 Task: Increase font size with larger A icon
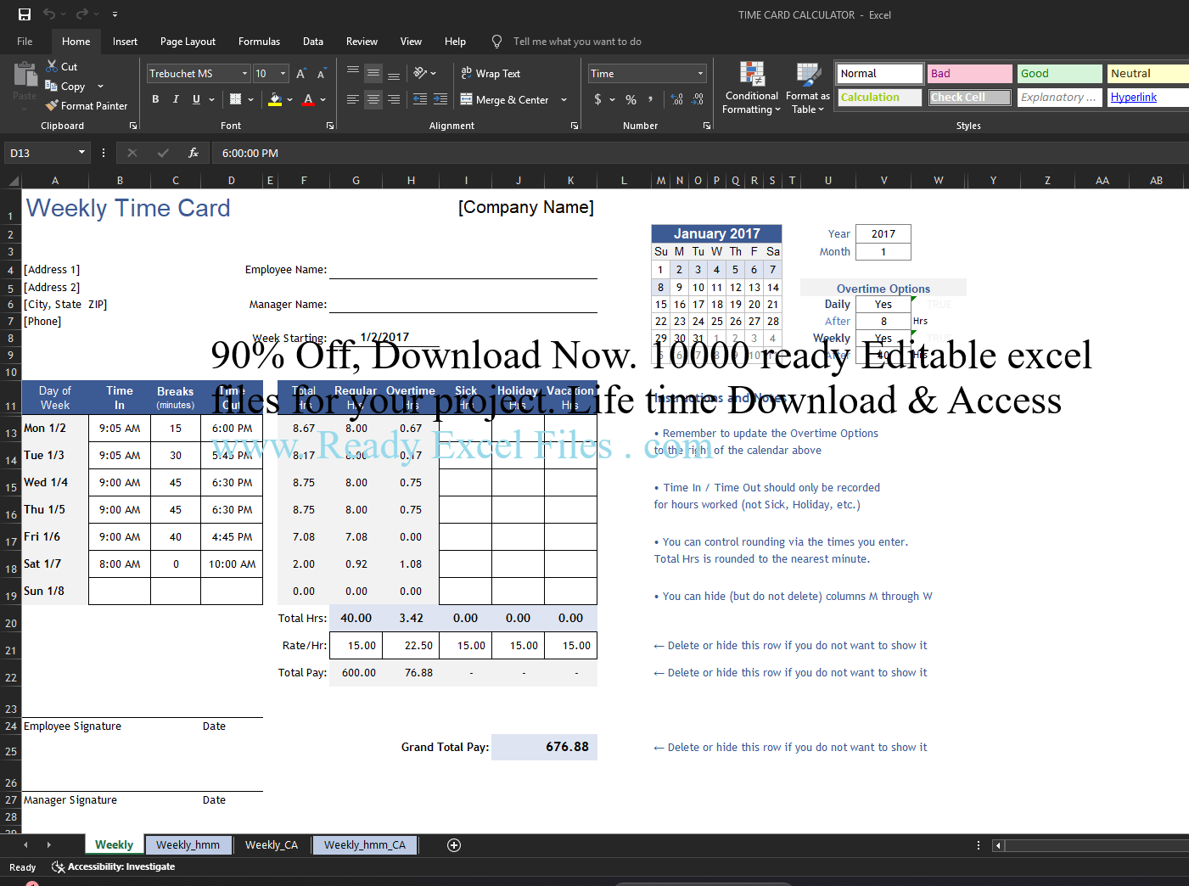[301, 74]
